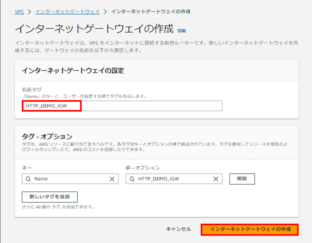Focus the tag value field HTTP_DEMO_IGW
Viewport: 312px width, 243px height.
pyautogui.click(x=174, y=179)
